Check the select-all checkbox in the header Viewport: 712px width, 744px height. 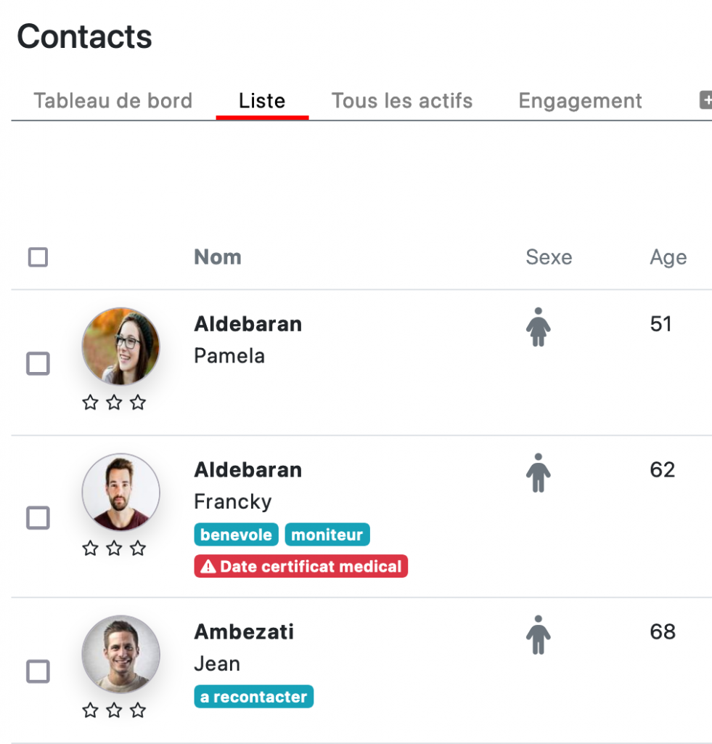click(x=38, y=257)
